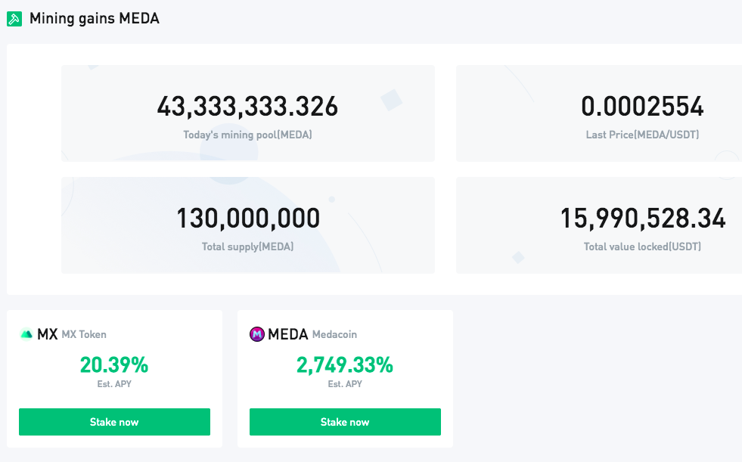
Task: Click the Today's mining pool(MEDA) label
Action: tap(247, 135)
